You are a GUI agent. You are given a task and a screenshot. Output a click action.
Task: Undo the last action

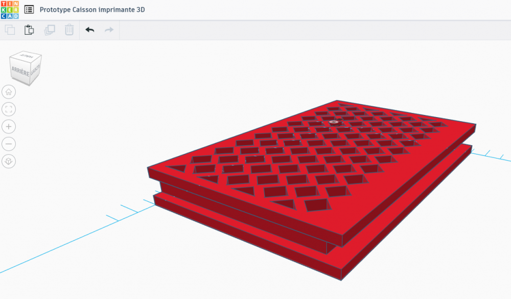(89, 30)
